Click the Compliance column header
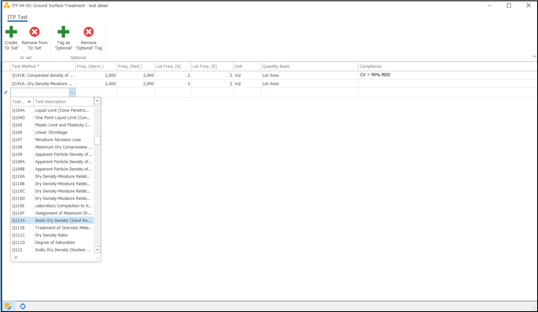Viewport: 538px width, 312px height. tap(447, 66)
